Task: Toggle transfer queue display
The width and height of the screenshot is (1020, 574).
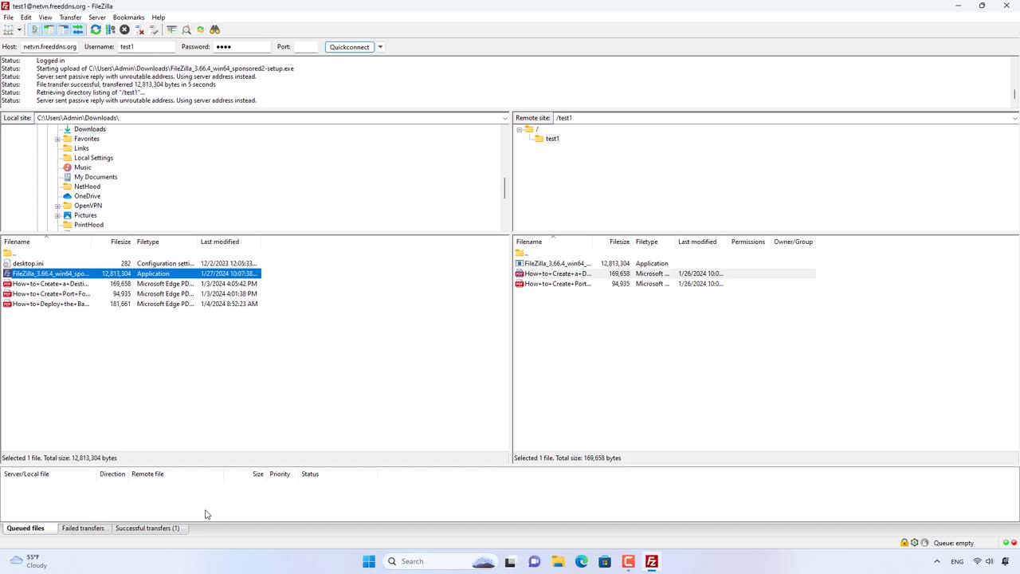Action: point(77,29)
